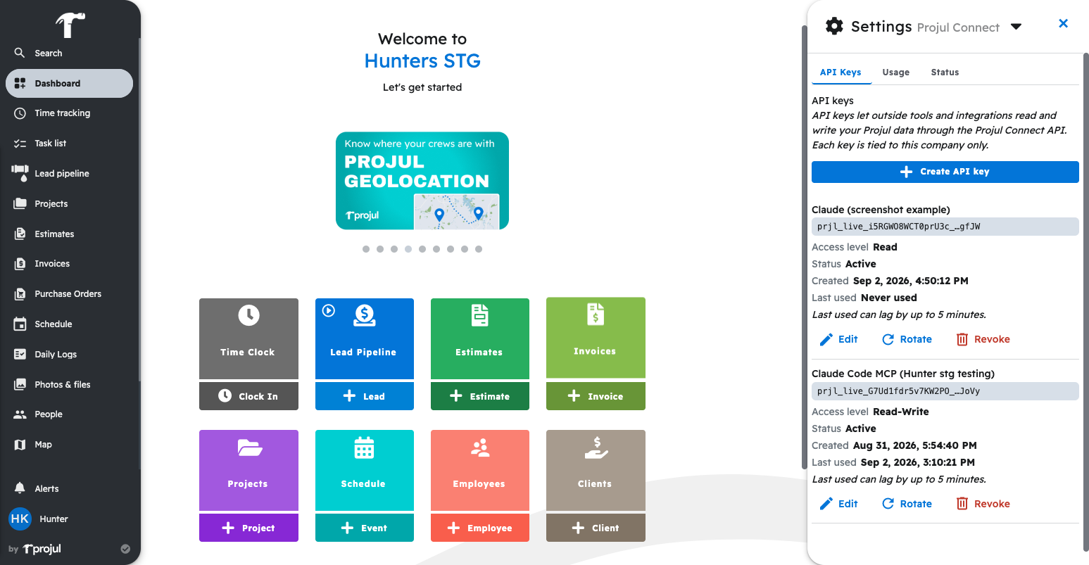Open the teal Schedule tile
Image resolution: width=1089 pixels, height=565 pixels.
[365, 471]
